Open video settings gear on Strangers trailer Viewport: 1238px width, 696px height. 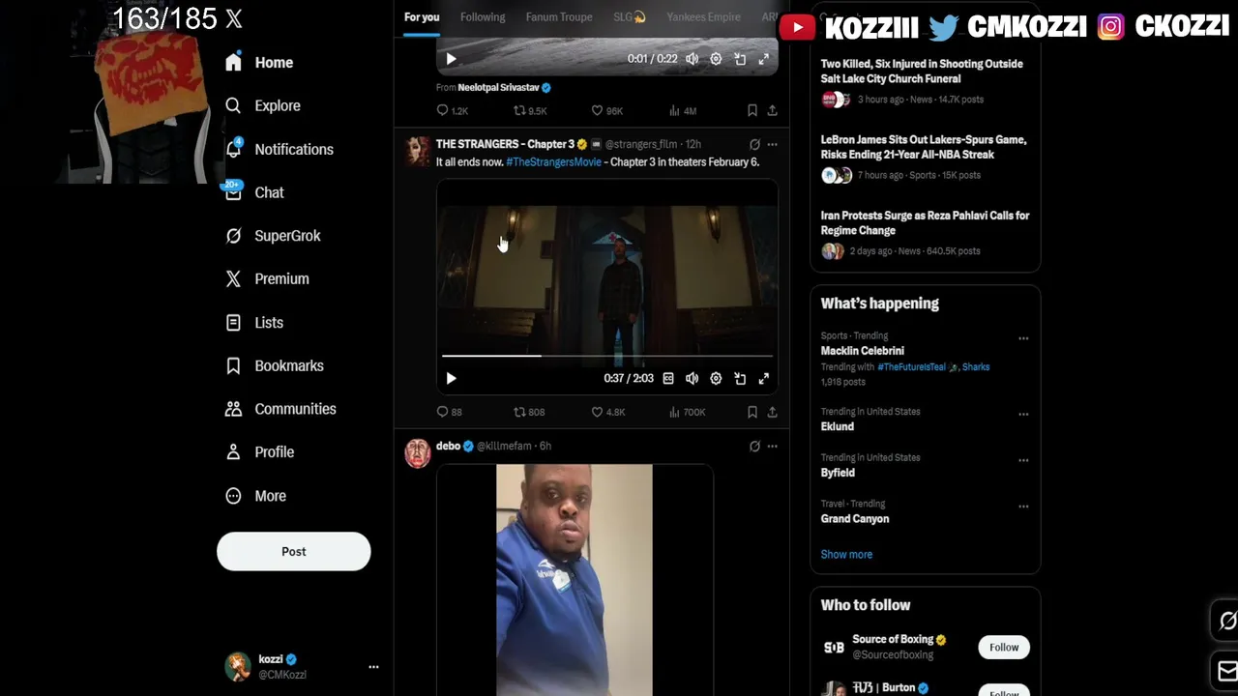[716, 379]
